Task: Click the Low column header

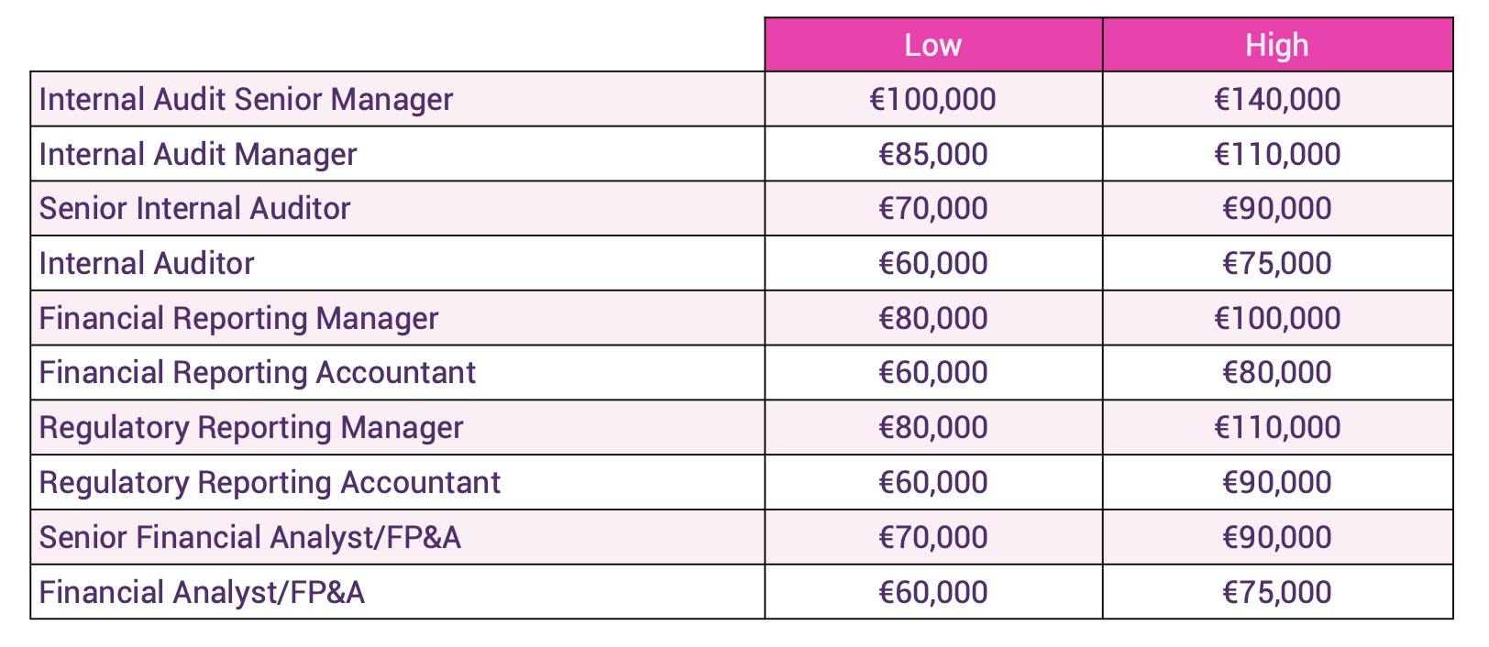Action: tap(932, 45)
